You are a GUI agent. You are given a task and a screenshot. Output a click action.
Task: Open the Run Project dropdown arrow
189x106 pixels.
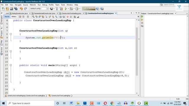click(68, 9)
